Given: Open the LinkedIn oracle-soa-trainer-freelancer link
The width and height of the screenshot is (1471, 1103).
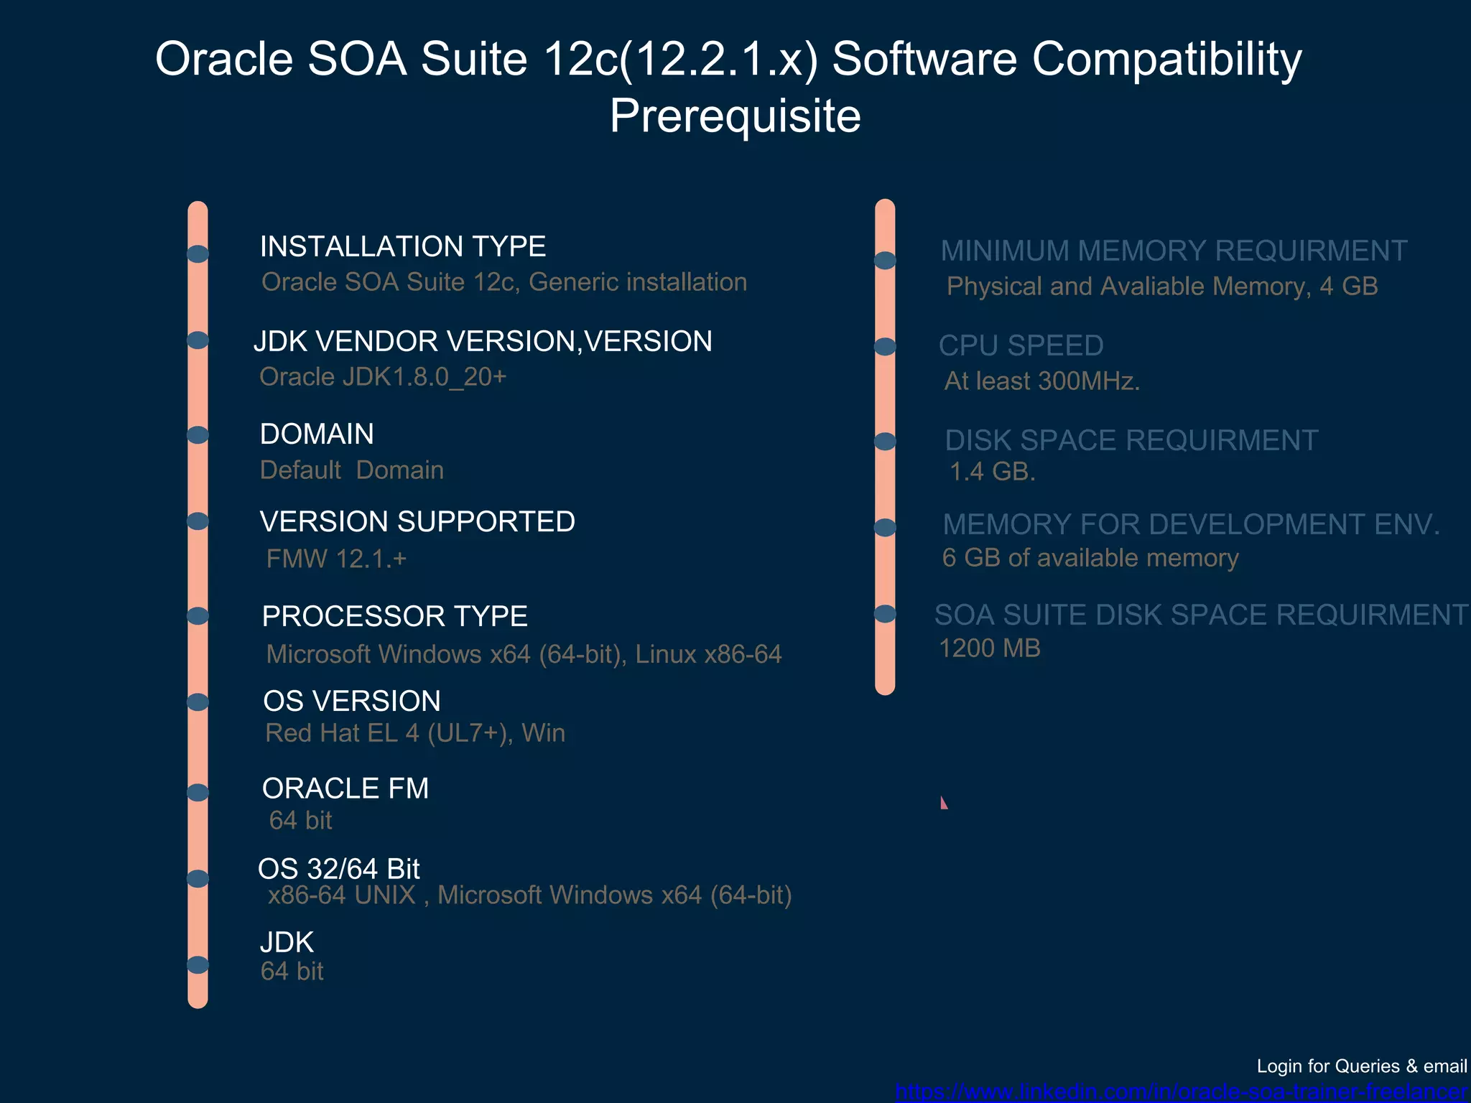Looking at the screenshot, I should pyautogui.click(x=1182, y=1092).
